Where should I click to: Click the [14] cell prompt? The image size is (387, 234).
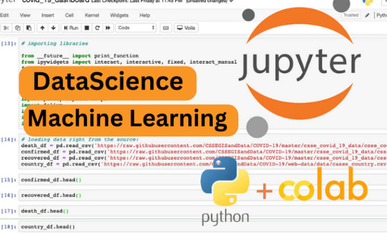(9, 139)
